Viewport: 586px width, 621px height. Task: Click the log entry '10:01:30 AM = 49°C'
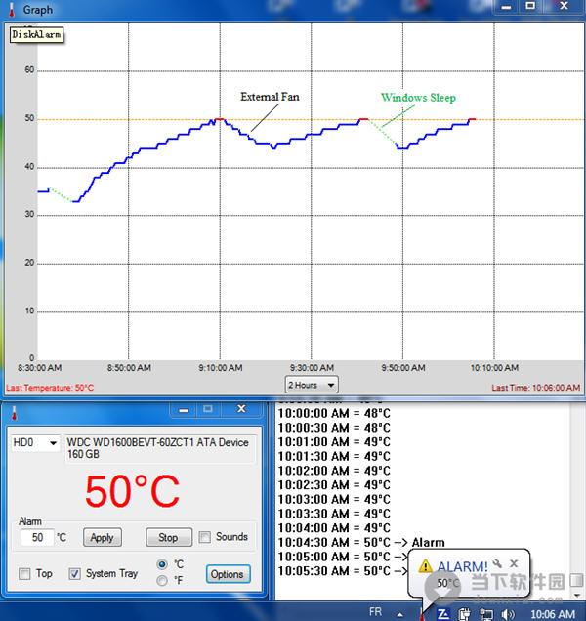[334, 456]
